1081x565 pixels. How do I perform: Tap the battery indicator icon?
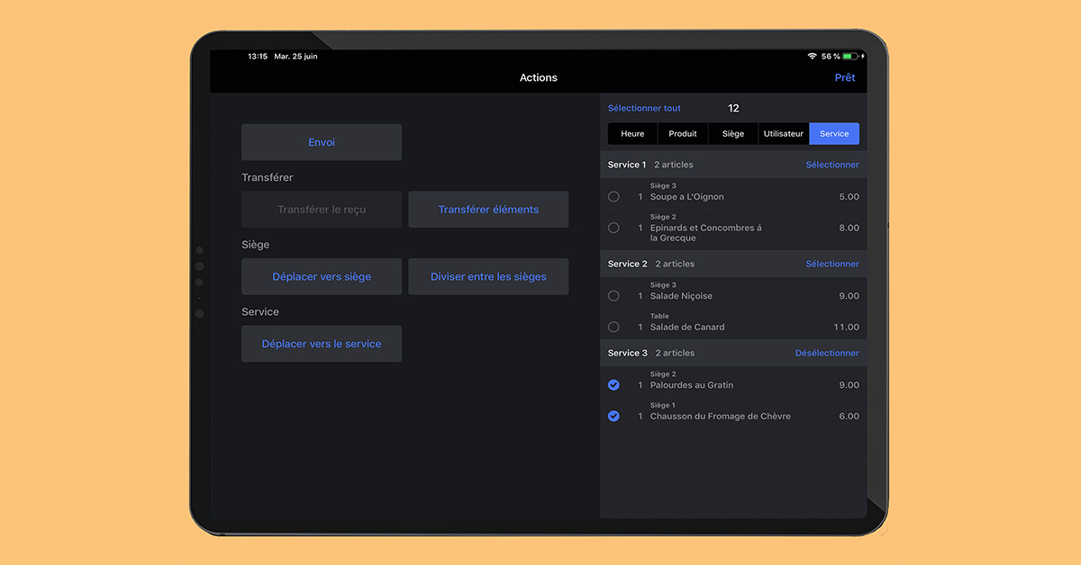tap(849, 56)
